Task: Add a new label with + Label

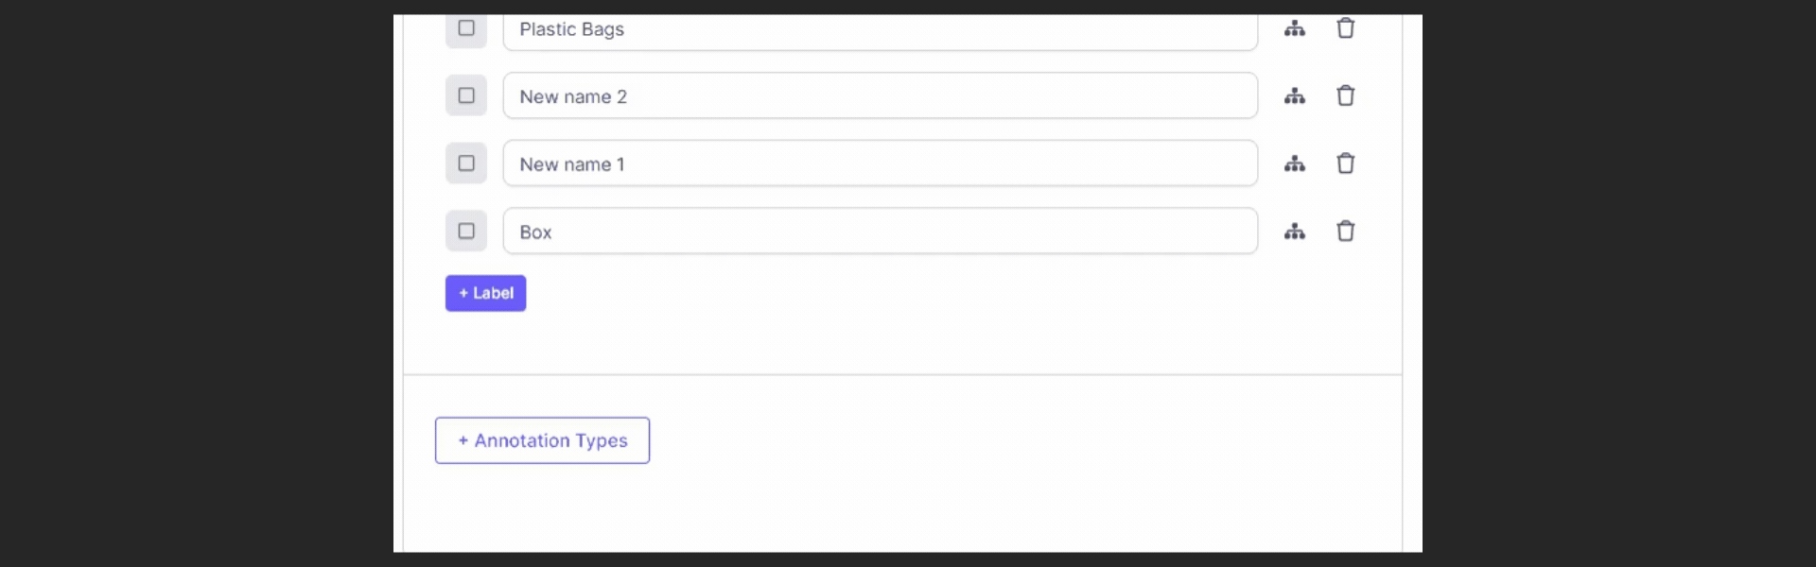Action: (486, 293)
